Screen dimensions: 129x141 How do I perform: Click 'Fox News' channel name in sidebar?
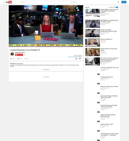(x=103, y=52)
